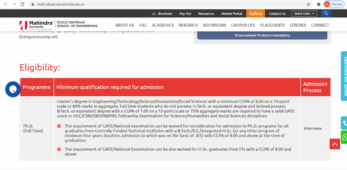Screen dimensions: 347x170
Task: Click the Eligibility heading
Action: pos(40,67)
